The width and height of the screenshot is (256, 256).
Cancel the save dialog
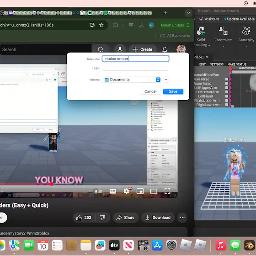click(x=150, y=91)
